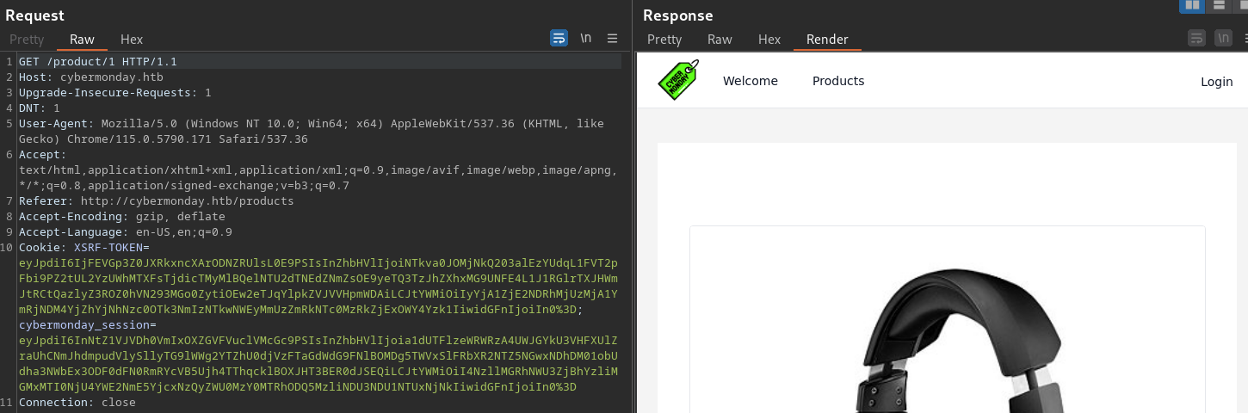Click the 'DNT: 1' header line
The height and width of the screenshot is (413, 1248).
coord(40,108)
